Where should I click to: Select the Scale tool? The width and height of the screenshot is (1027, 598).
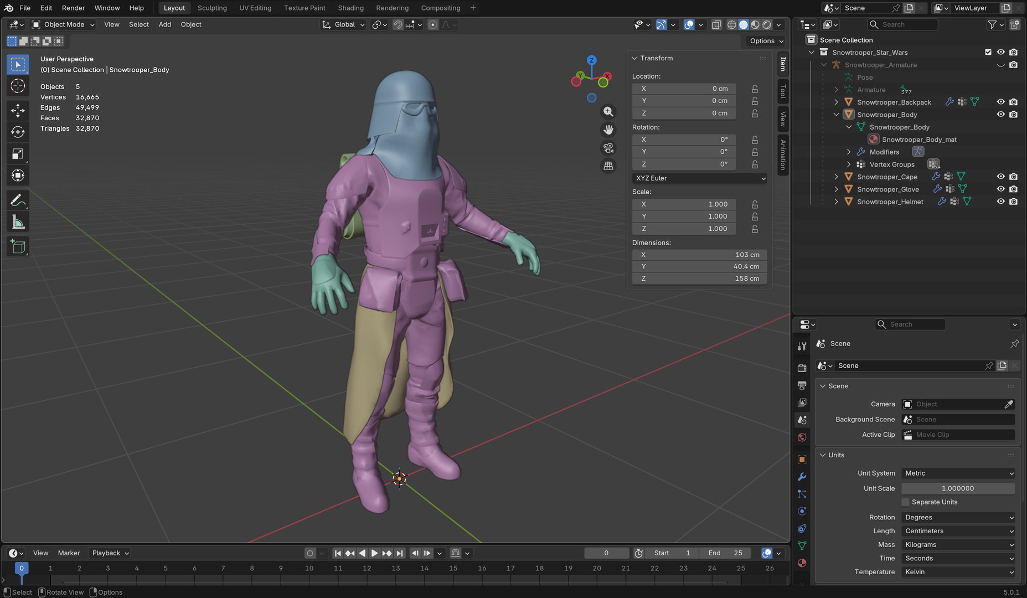pos(18,154)
